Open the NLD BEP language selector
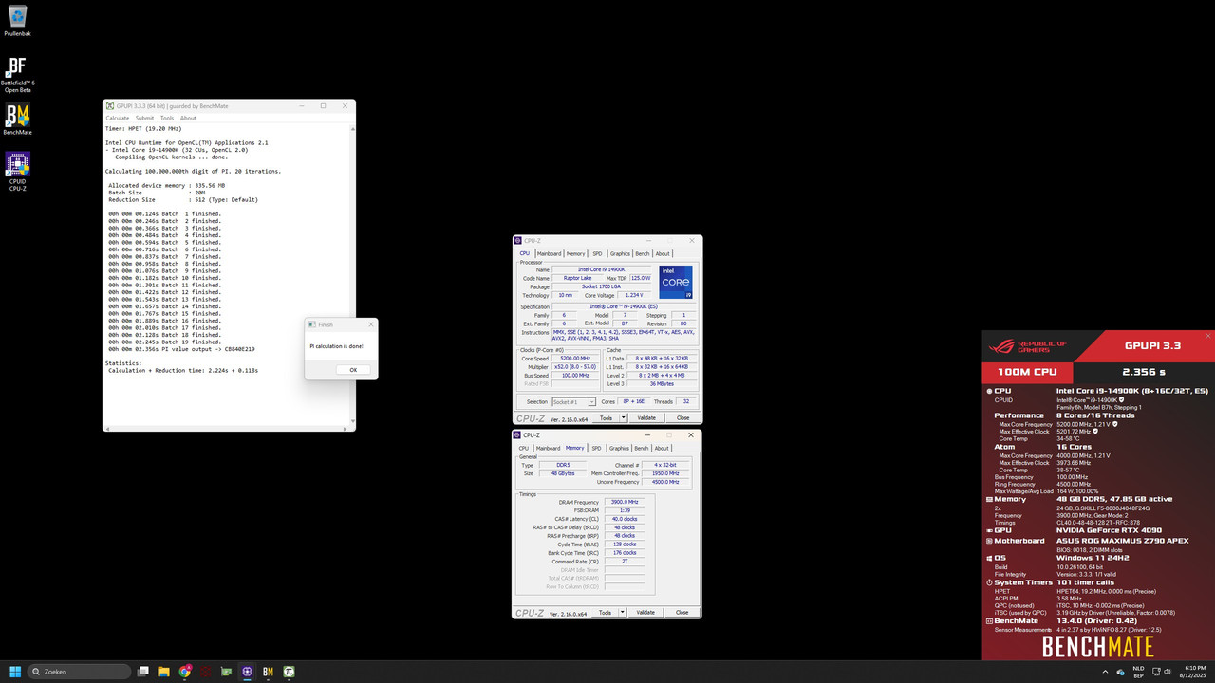This screenshot has width=1215, height=683. [1138, 672]
